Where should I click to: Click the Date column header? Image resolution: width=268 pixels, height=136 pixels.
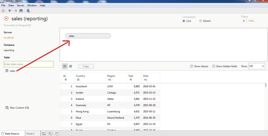tap(150, 78)
